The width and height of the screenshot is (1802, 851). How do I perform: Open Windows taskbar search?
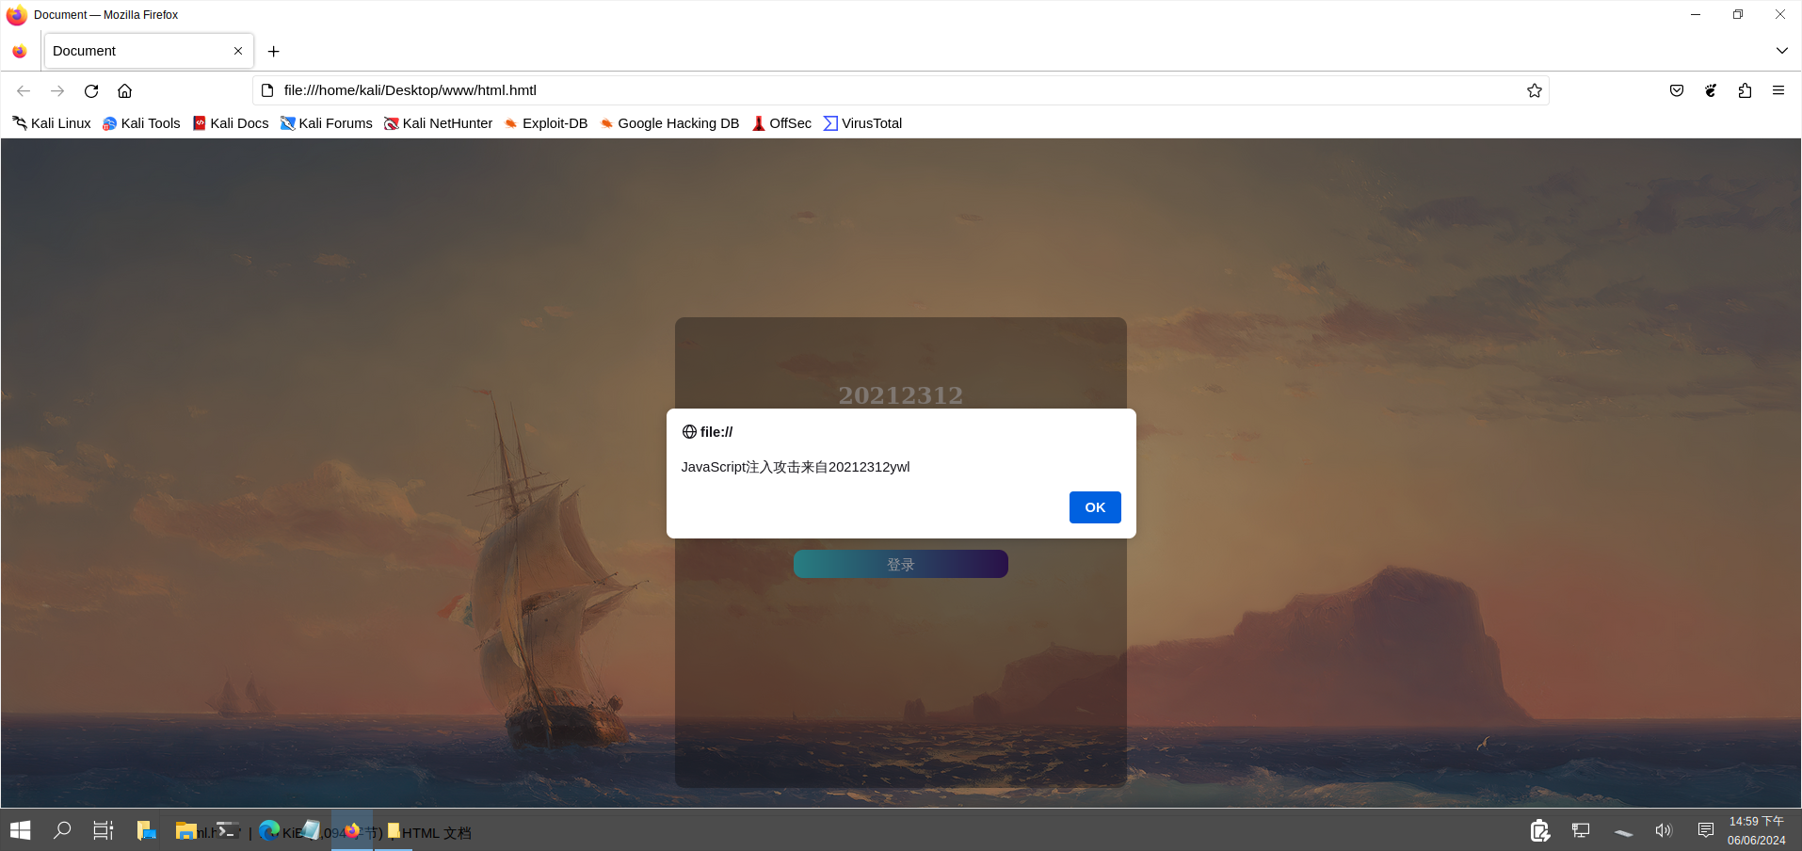tap(62, 830)
